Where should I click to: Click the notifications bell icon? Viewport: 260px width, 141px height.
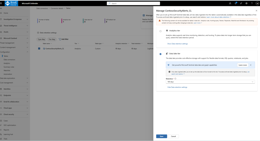[x=236, y=3]
